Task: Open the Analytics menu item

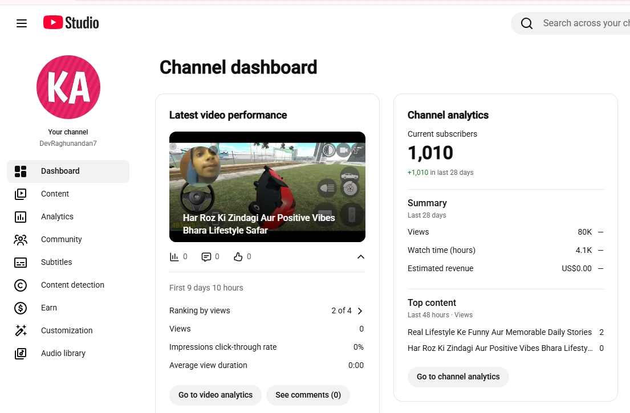Action: [x=68, y=216]
